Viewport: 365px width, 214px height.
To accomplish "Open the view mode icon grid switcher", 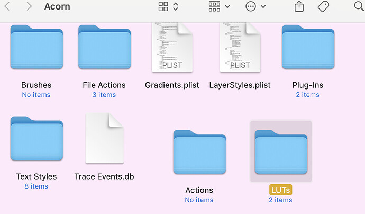I will pos(168,7).
